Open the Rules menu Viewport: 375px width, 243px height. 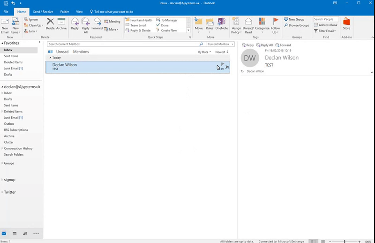click(209, 25)
